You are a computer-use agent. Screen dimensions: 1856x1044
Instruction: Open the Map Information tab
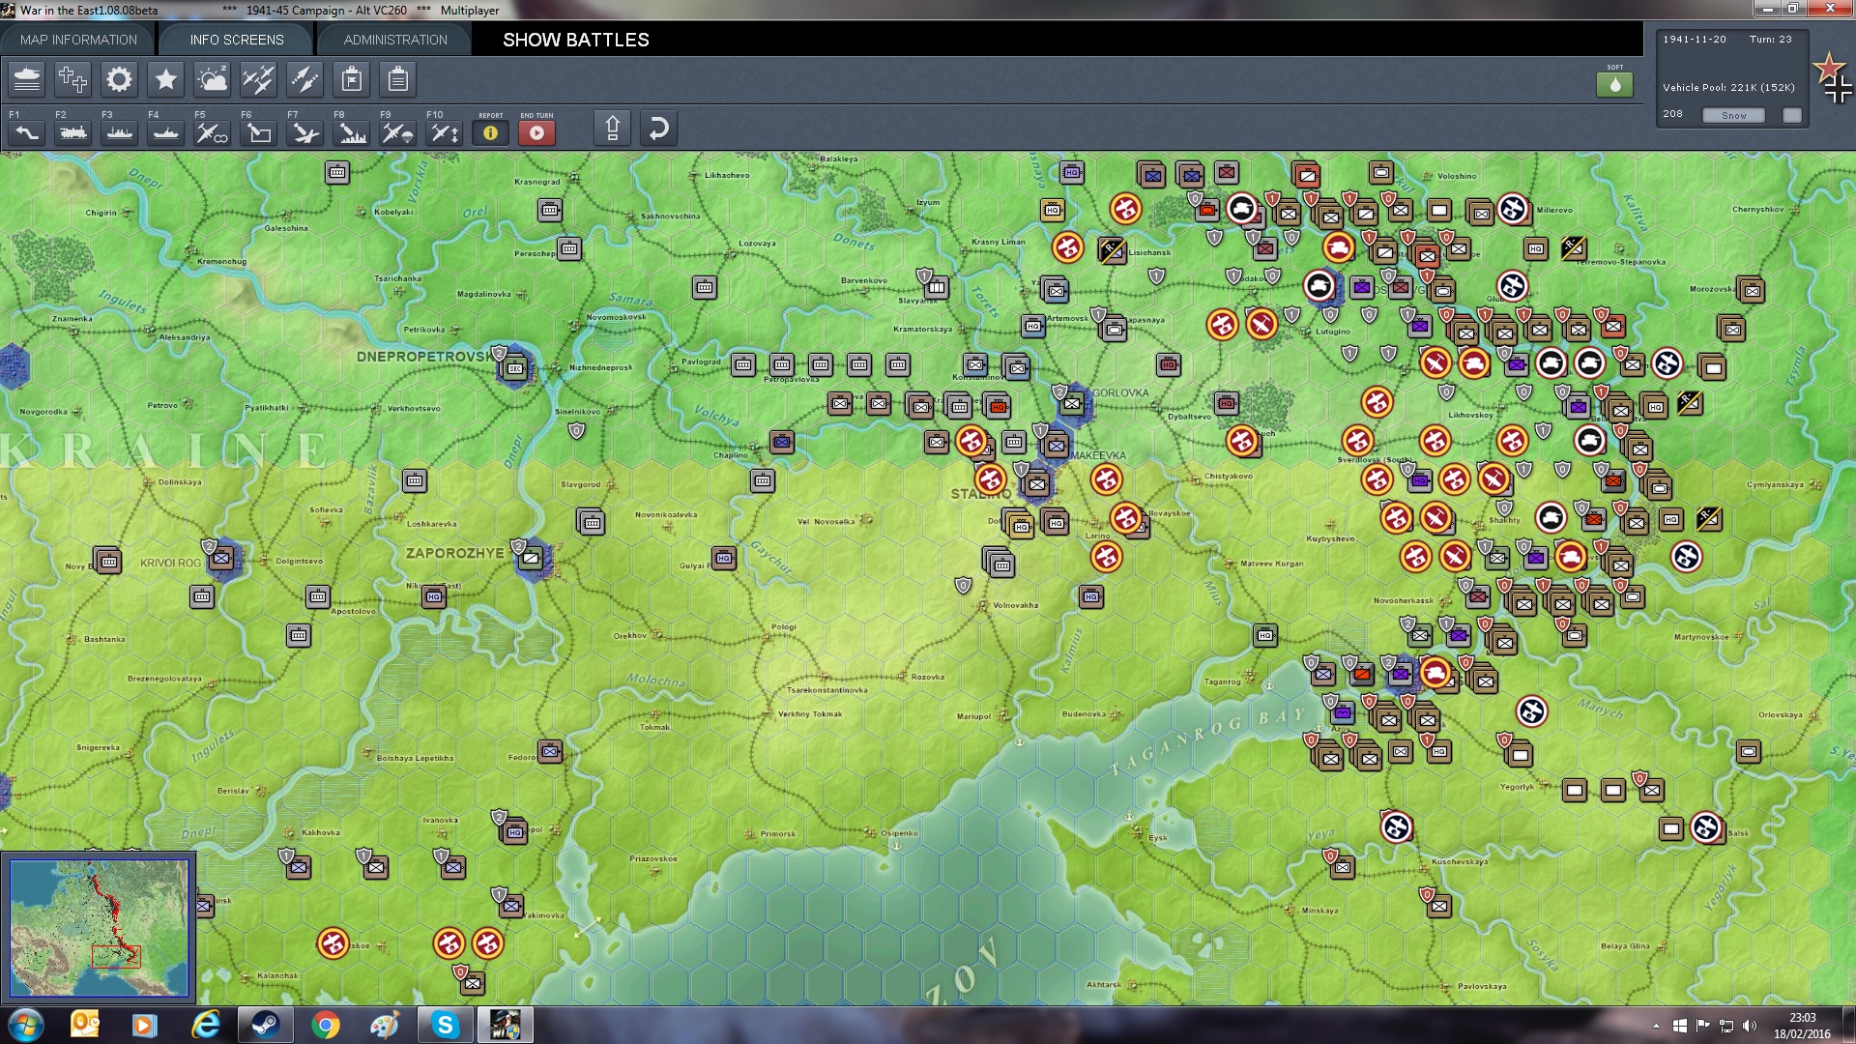78,40
